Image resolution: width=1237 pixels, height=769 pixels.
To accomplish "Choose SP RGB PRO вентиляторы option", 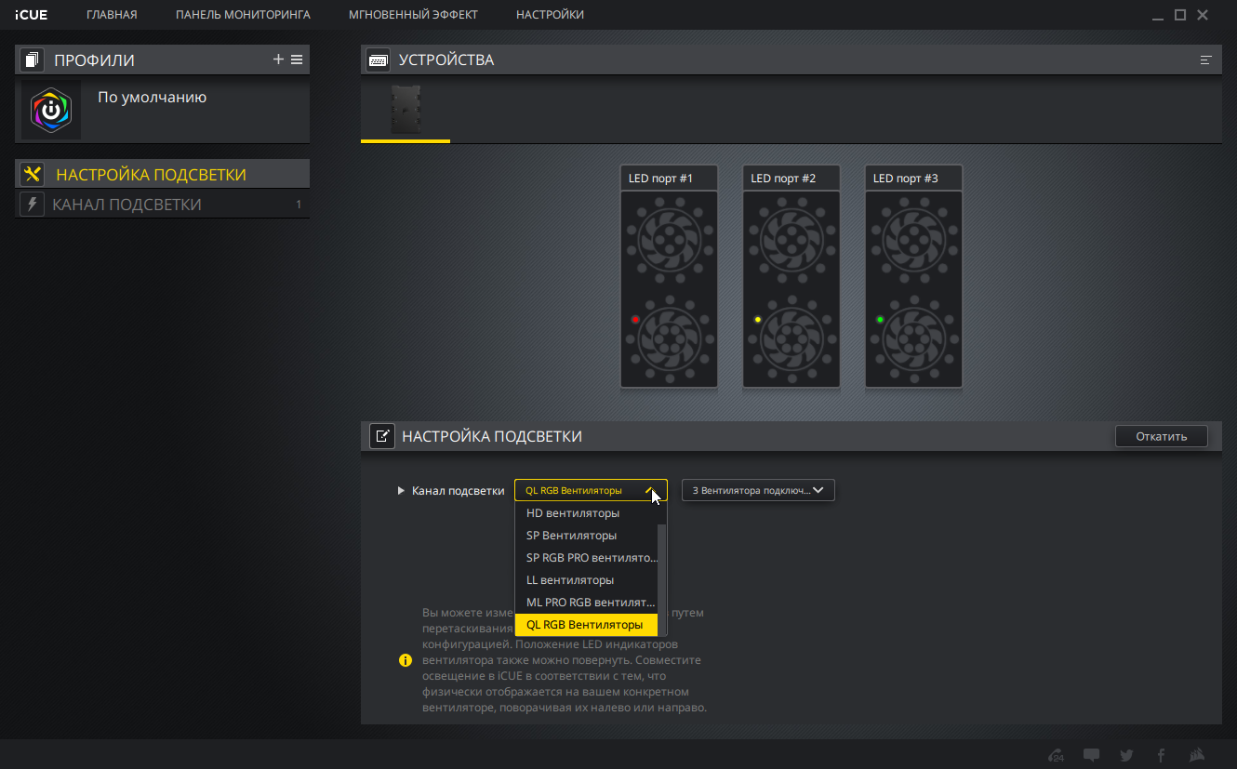I will [586, 558].
